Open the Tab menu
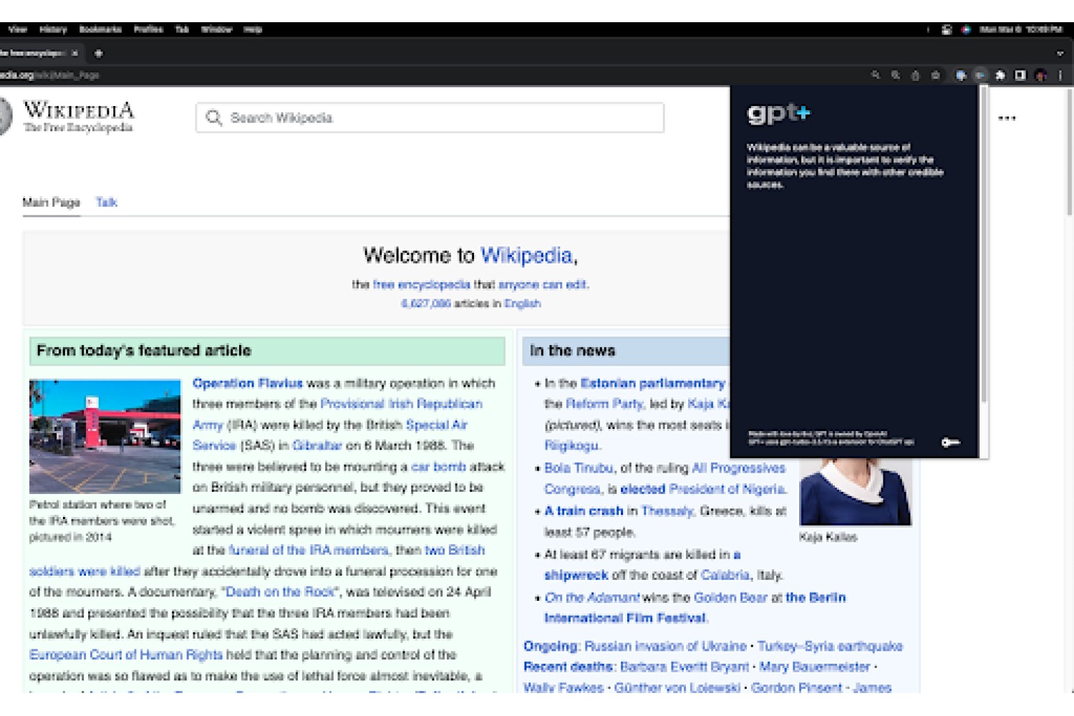The height and width of the screenshot is (716, 1074). pyautogui.click(x=182, y=29)
